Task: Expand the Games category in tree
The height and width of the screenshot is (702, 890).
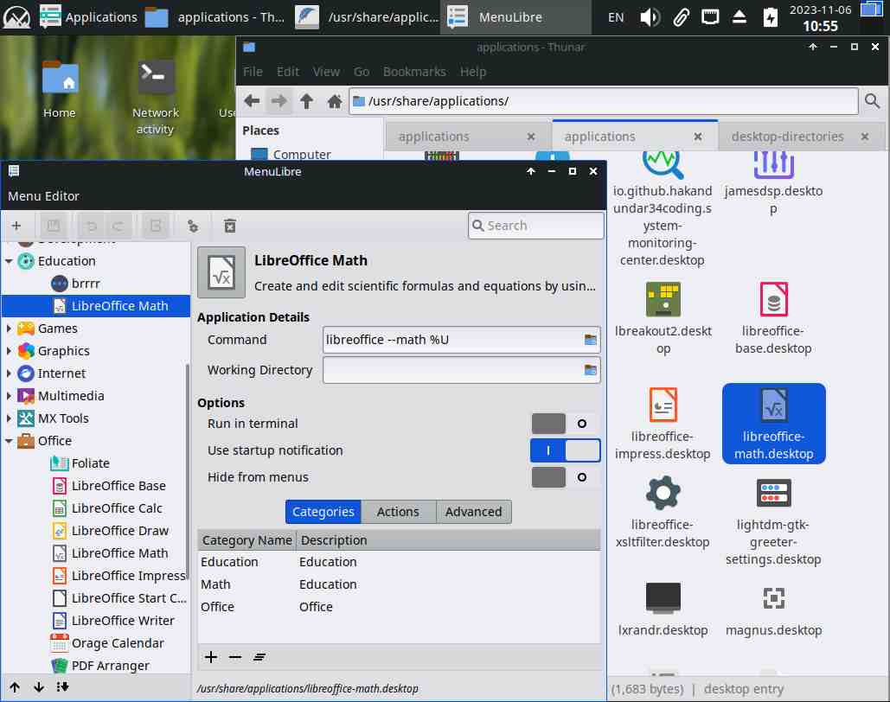Action: [10, 329]
